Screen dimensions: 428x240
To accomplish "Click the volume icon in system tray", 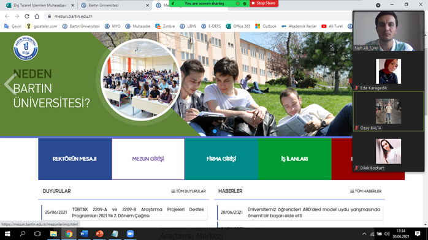I will [x=387, y=234].
